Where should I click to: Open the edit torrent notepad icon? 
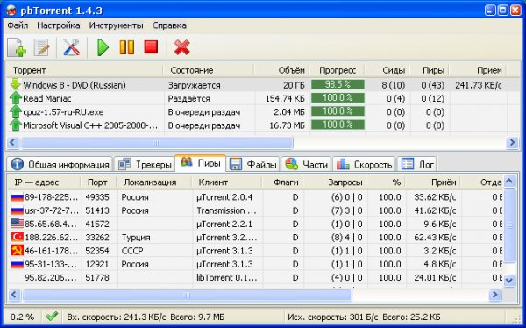click(x=41, y=47)
